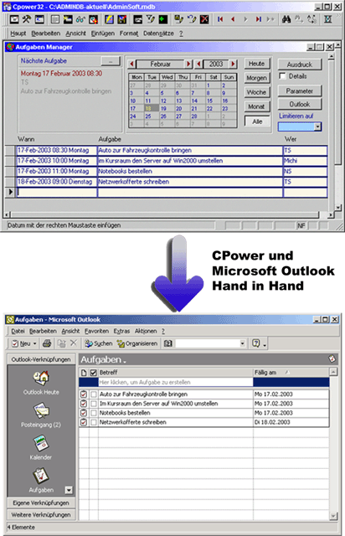345x536 pixels.
Task: Mark Auto zur Fahrzeugkontrolle bringen as complete
Action: pyautogui.click(x=94, y=394)
